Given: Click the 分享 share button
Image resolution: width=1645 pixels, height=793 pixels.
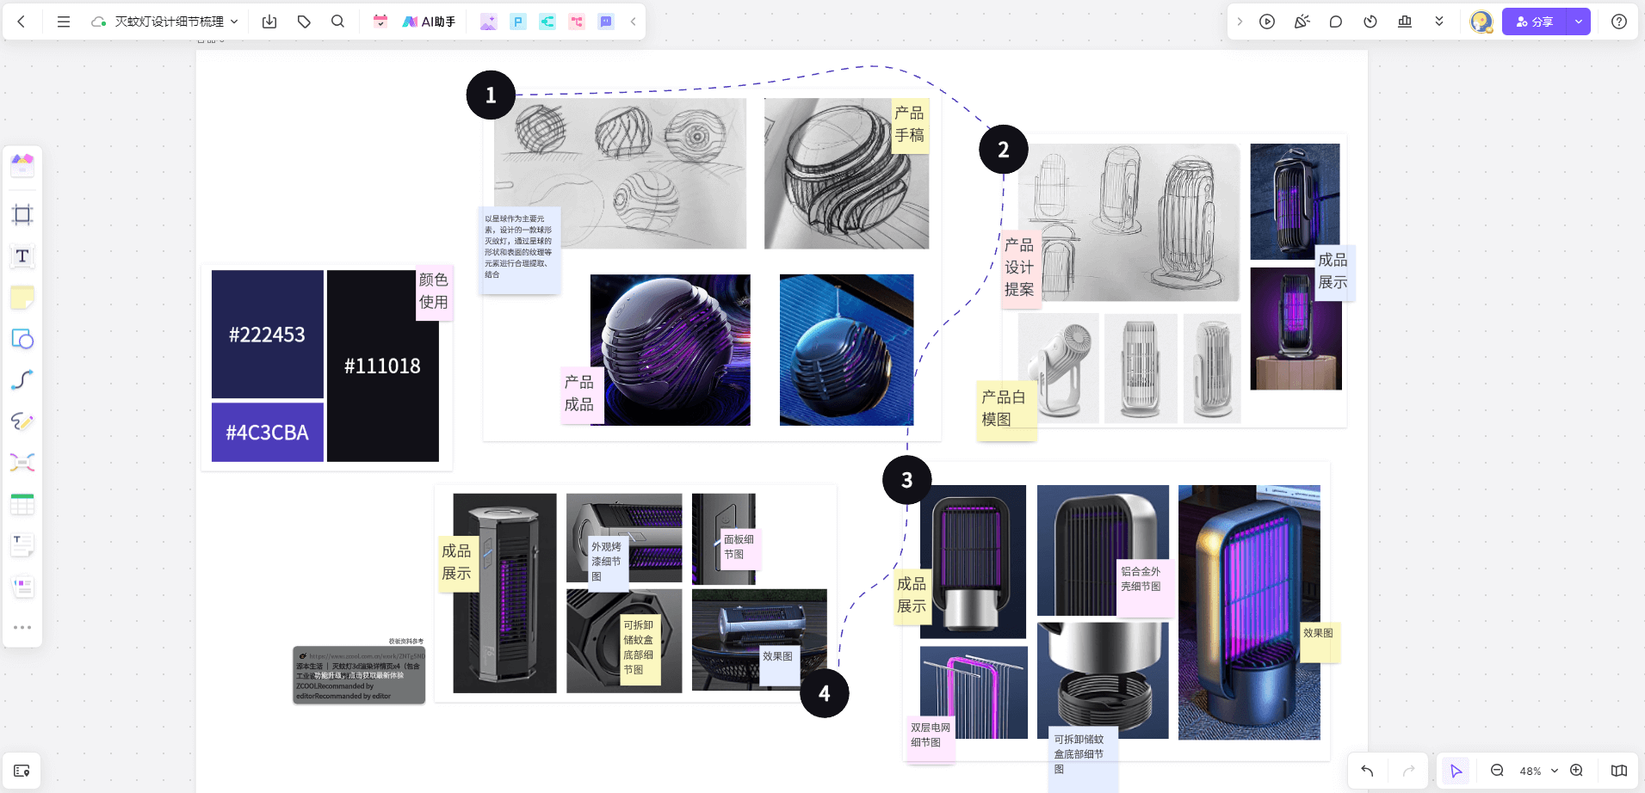Looking at the screenshot, I should pyautogui.click(x=1535, y=22).
